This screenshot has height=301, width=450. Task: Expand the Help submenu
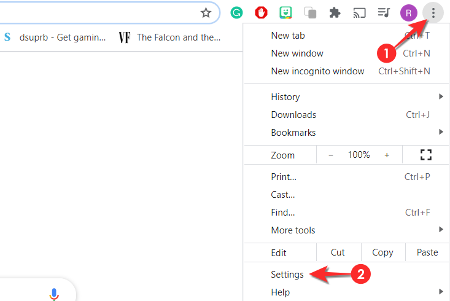346,292
